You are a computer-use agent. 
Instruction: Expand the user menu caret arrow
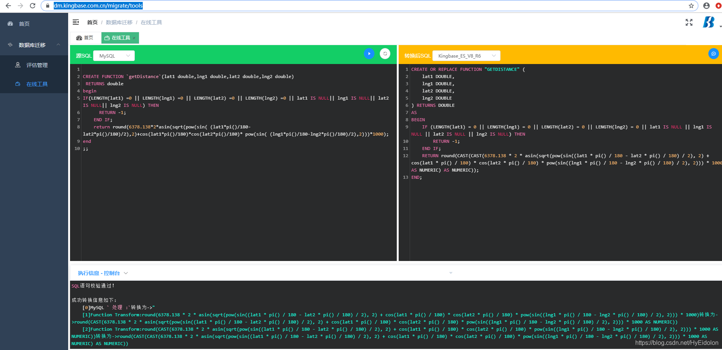(720, 27)
